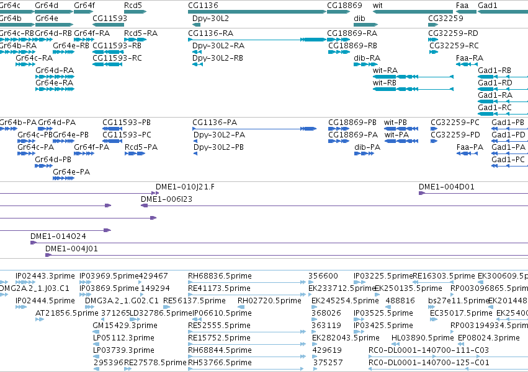Click the CG32259 gene label
This screenshot has width=528, height=372.
click(x=445, y=18)
